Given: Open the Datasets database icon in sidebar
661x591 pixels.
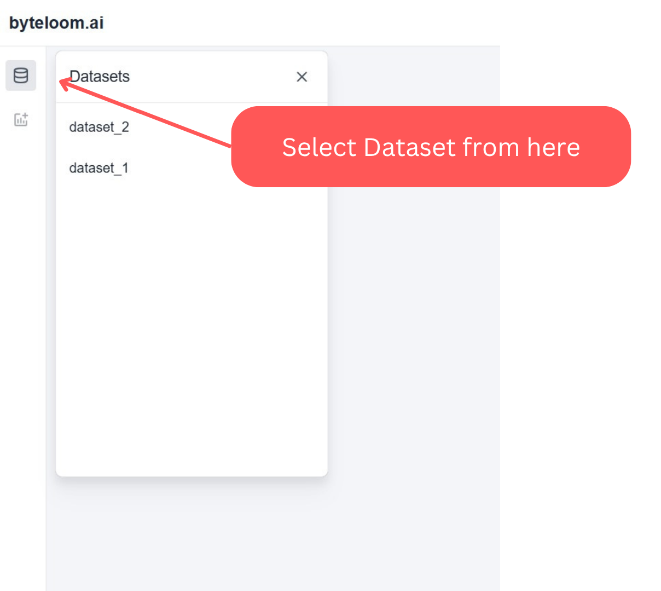Looking at the screenshot, I should 21,76.
